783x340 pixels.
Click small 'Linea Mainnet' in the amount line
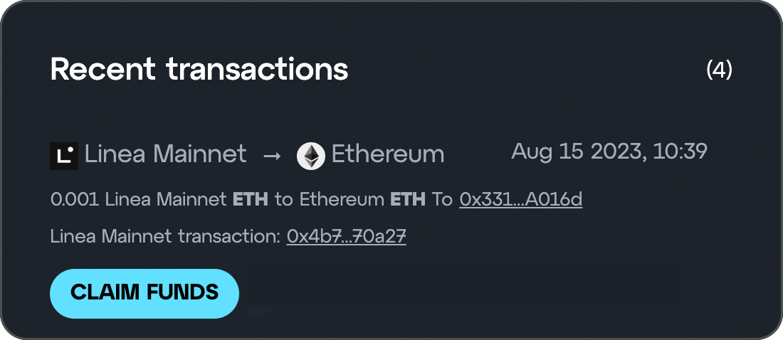[167, 200]
